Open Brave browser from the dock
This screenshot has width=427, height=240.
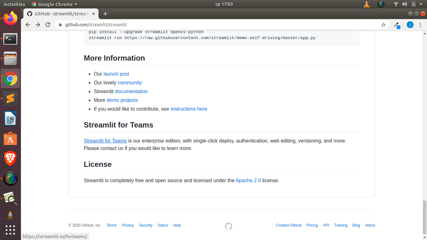[x=10, y=158]
